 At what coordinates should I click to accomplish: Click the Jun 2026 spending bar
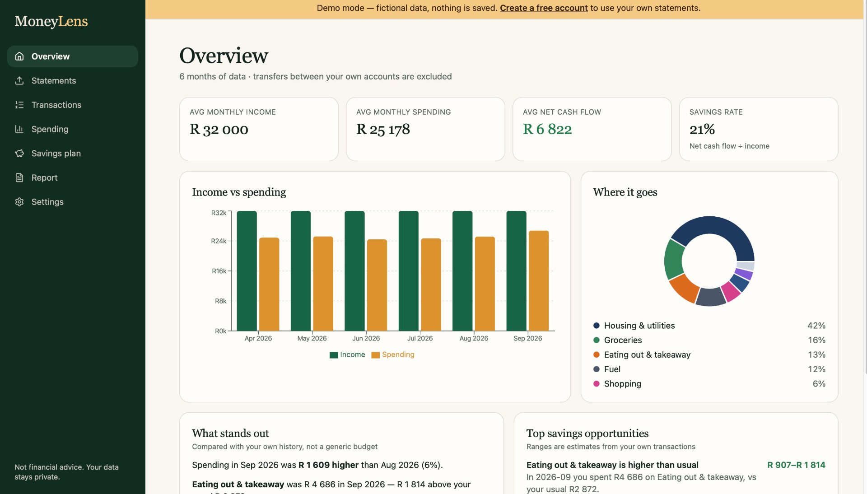pyautogui.click(x=377, y=285)
